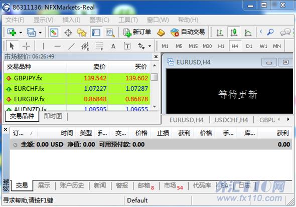
Task: Select the text label tool marked A
Action: pos(113,46)
